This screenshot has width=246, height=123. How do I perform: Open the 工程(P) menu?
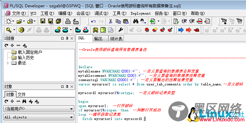click(47, 13)
